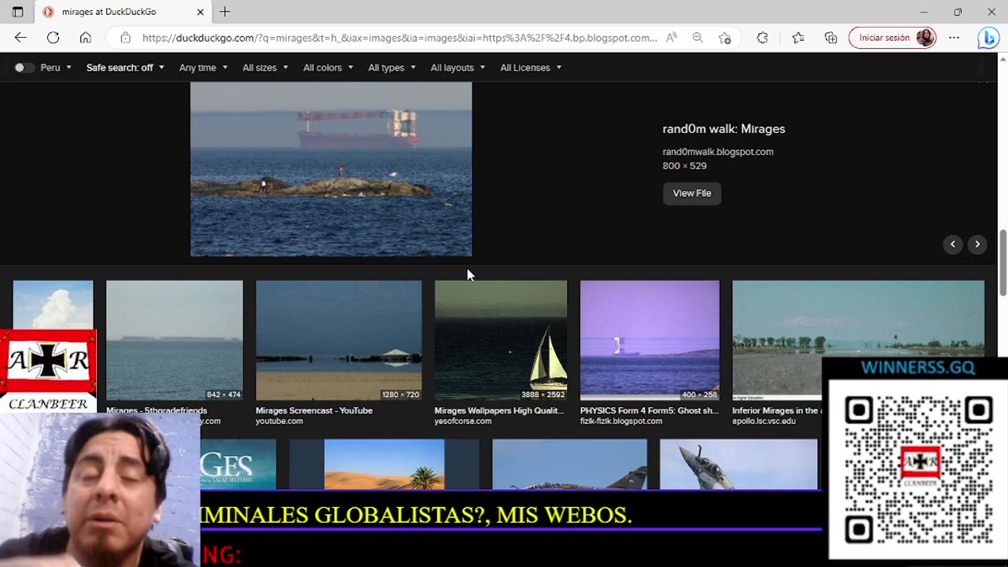Click the Mirages Wallpapers High Quality caption
Viewport: 1008px width, 567px height.
click(499, 410)
